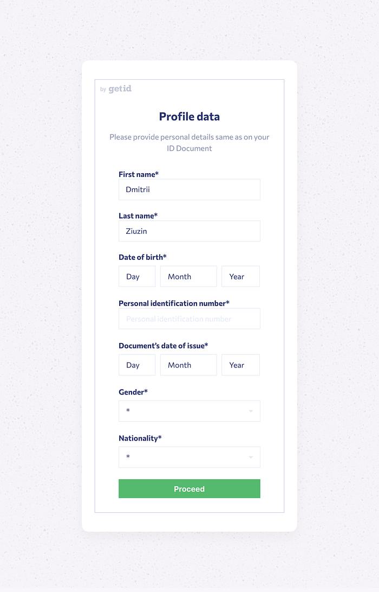379x592 pixels.
Task: Click the Profile data heading
Action: [189, 117]
